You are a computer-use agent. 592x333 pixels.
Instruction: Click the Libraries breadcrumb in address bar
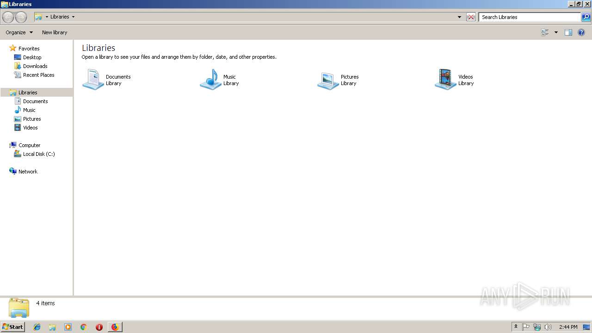click(x=60, y=17)
